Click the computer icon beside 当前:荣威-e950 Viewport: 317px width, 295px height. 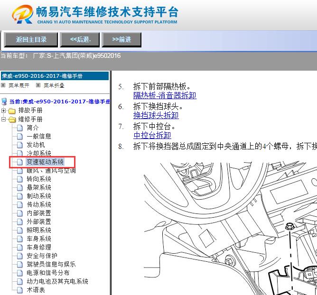(4, 101)
